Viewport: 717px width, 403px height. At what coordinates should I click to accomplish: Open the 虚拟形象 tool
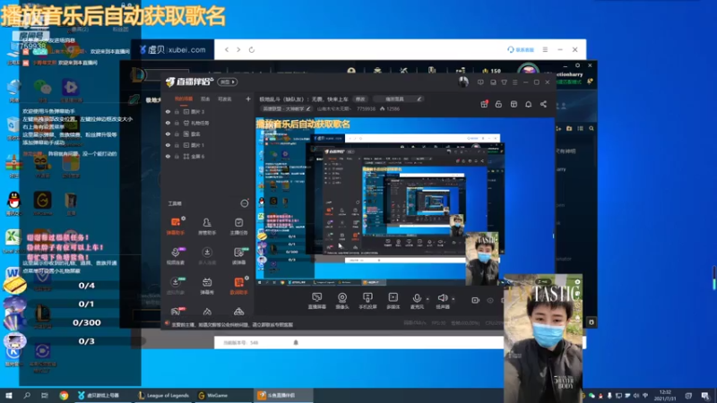pos(175,286)
